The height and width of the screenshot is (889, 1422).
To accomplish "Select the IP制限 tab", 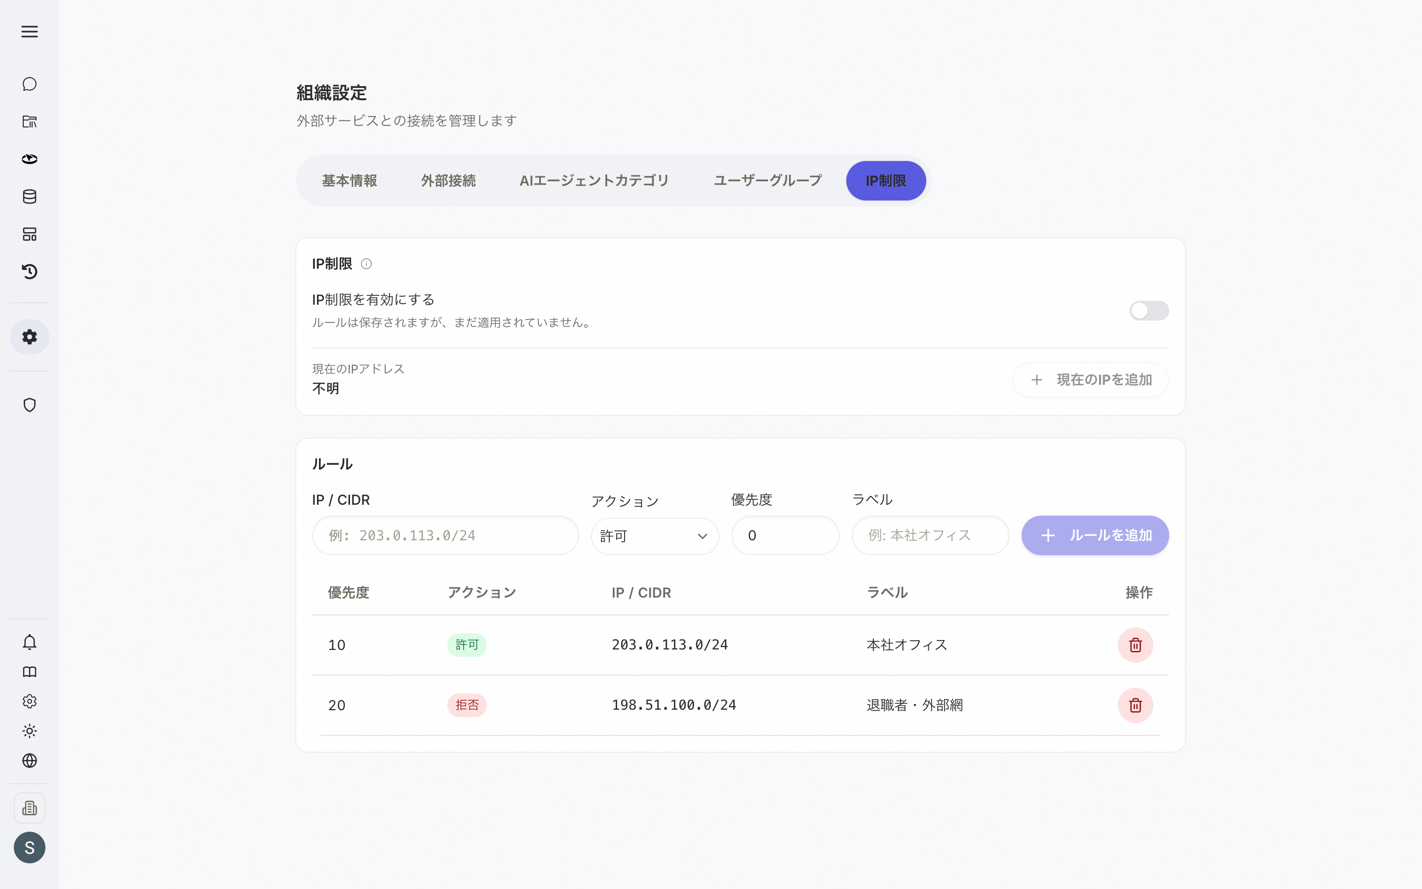I will click(885, 180).
